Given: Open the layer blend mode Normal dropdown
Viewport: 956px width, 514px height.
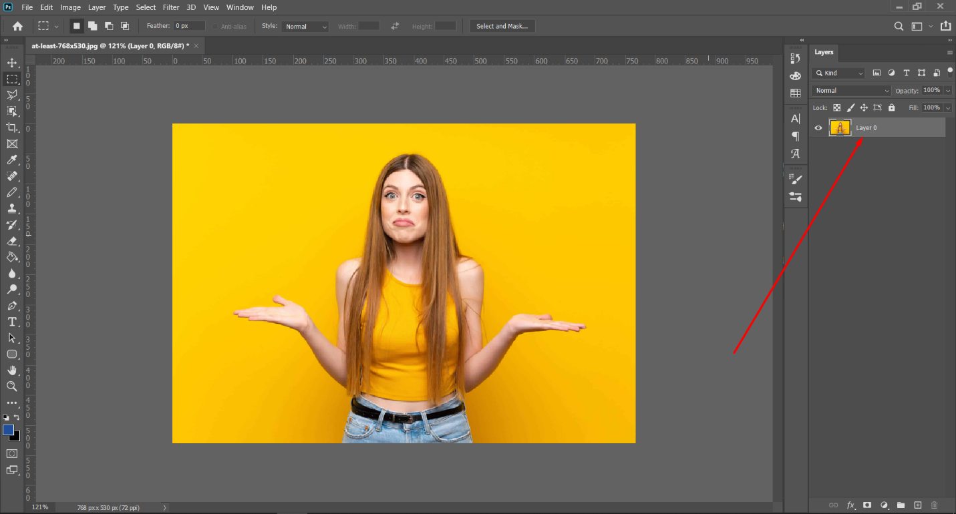Looking at the screenshot, I should tap(852, 91).
